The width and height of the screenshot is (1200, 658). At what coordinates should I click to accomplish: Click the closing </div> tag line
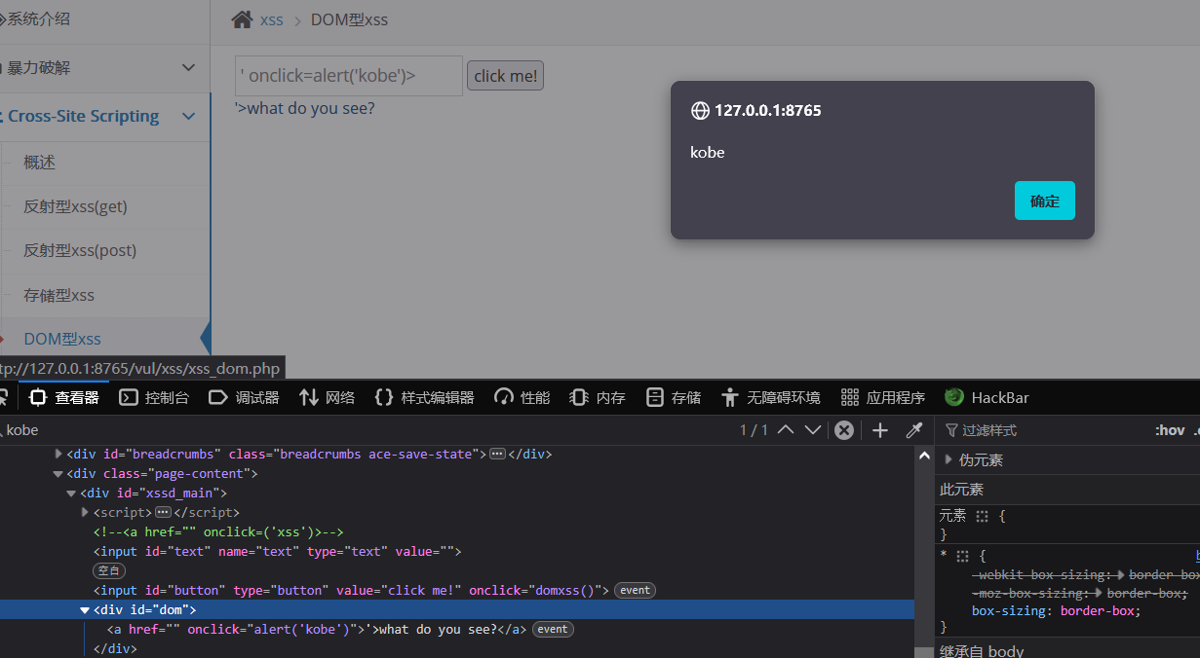[114, 648]
